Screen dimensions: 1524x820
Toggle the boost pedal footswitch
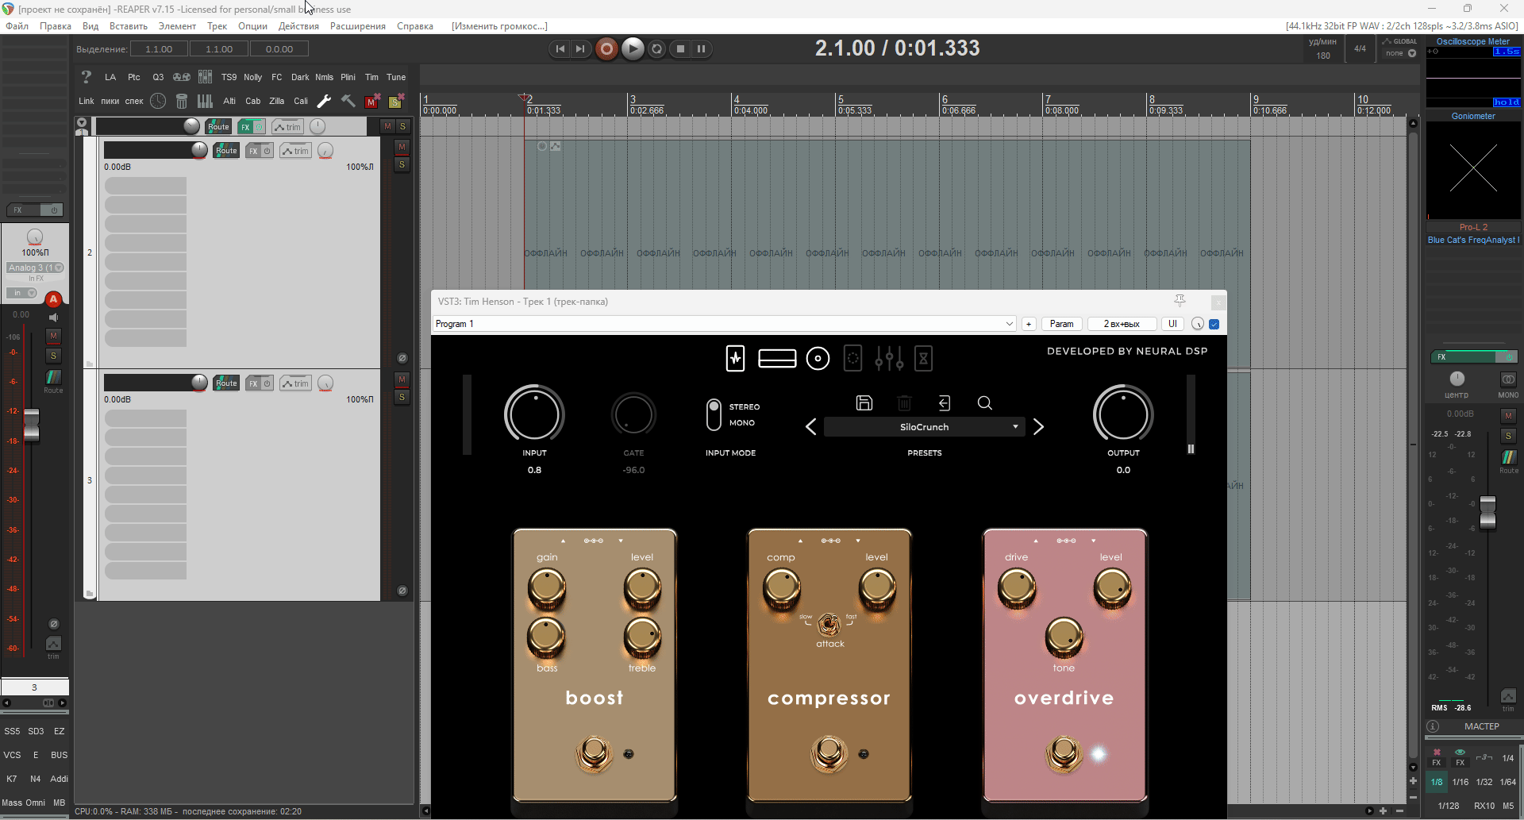tap(595, 753)
